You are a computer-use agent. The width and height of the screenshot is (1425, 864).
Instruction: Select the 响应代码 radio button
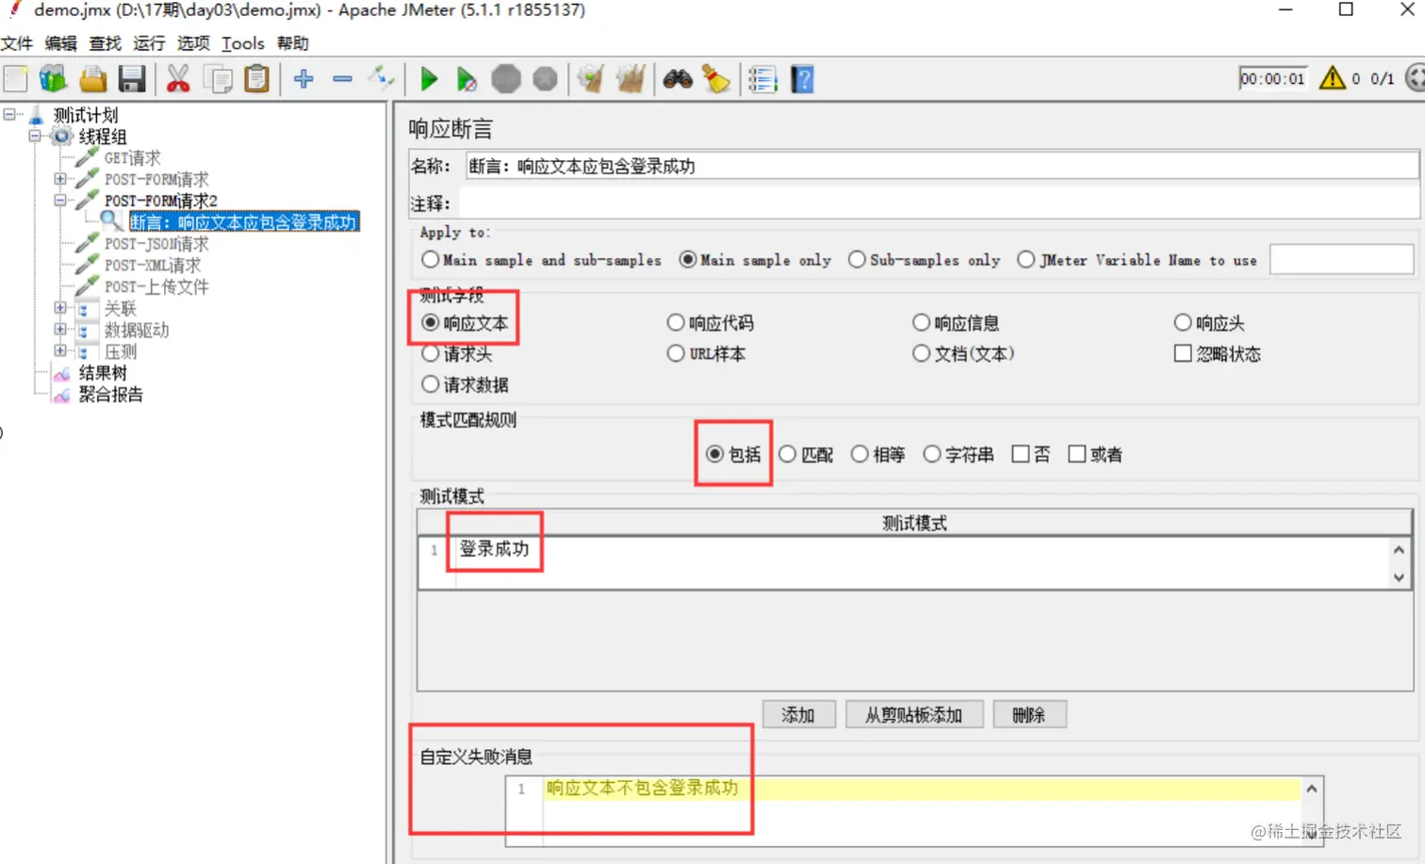[676, 323]
